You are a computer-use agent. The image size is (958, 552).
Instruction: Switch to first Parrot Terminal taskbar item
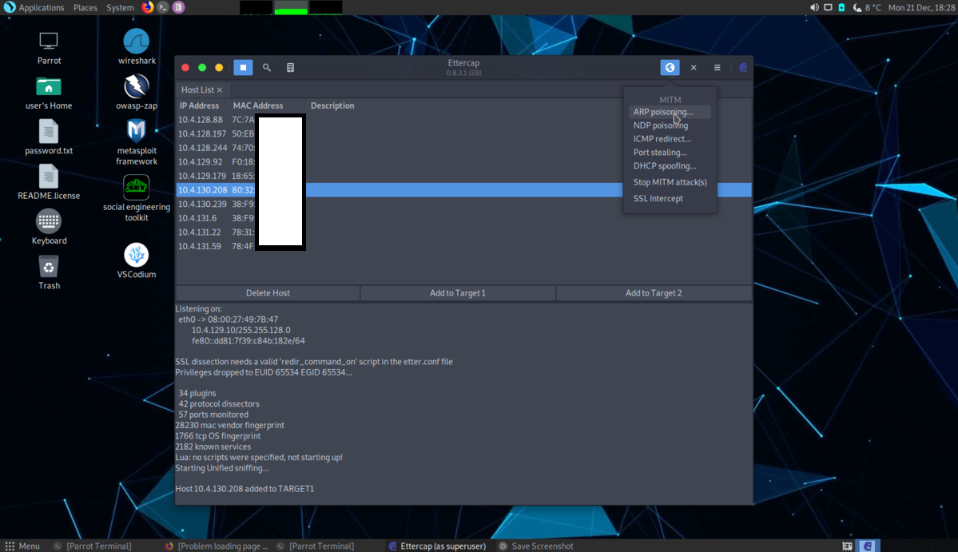tap(93, 546)
